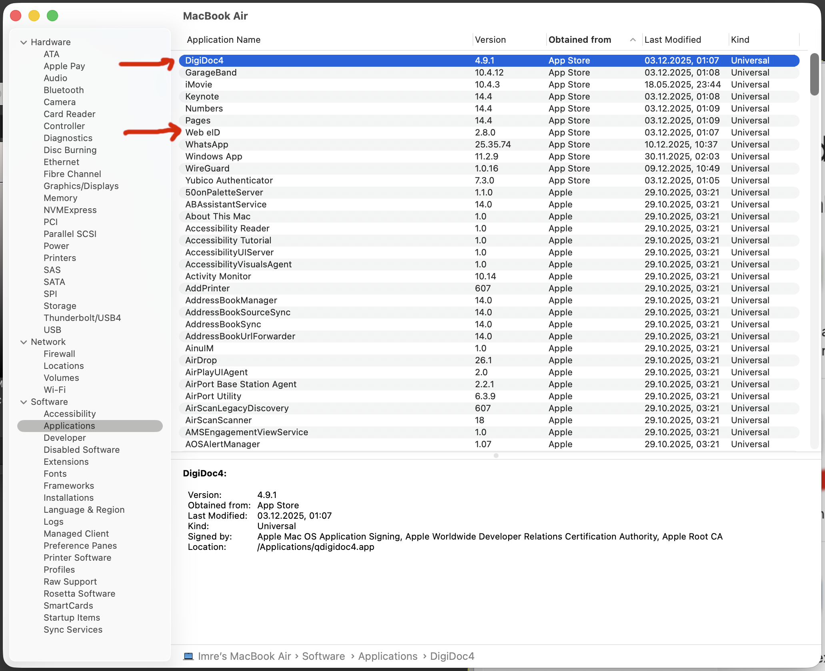This screenshot has width=825, height=671.
Task: Open Startup Items in sidebar
Action: pyautogui.click(x=72, y=617)
